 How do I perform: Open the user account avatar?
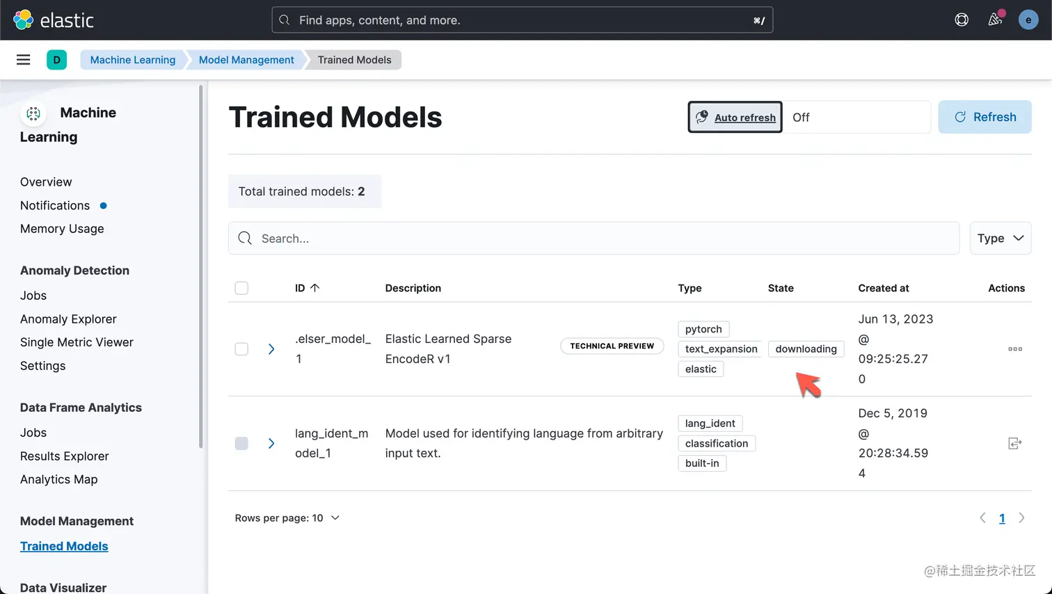(1028, 20)
